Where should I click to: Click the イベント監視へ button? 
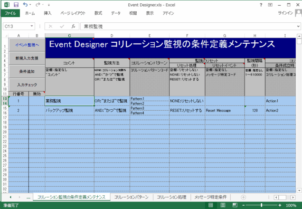(x=27, y=45)
